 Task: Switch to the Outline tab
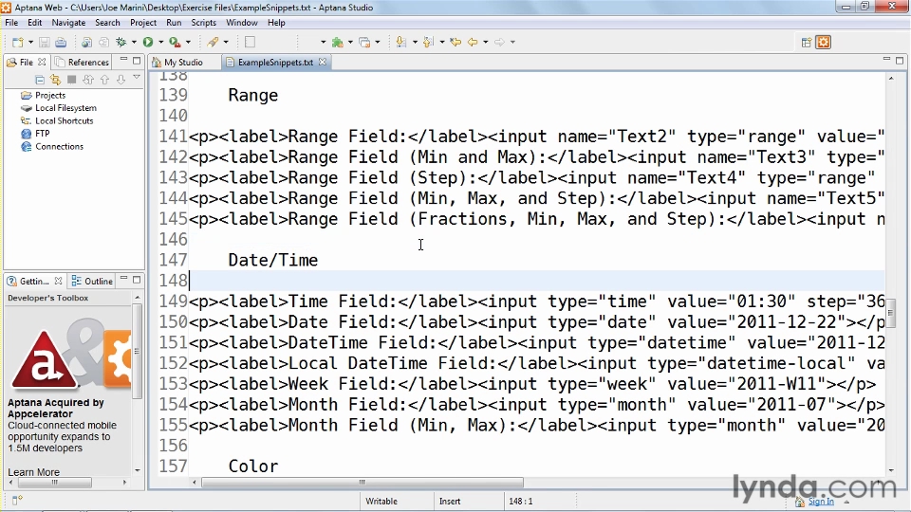92,281
